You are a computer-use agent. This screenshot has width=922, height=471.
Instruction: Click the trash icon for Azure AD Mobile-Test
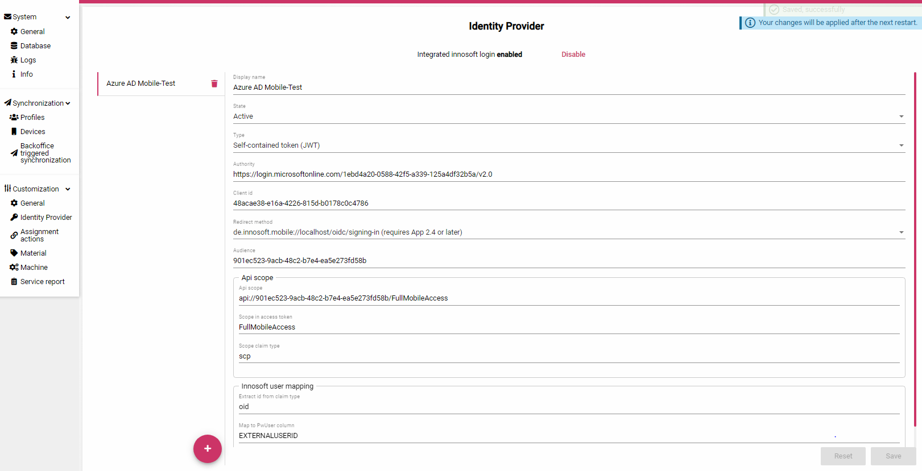point(214,84)
